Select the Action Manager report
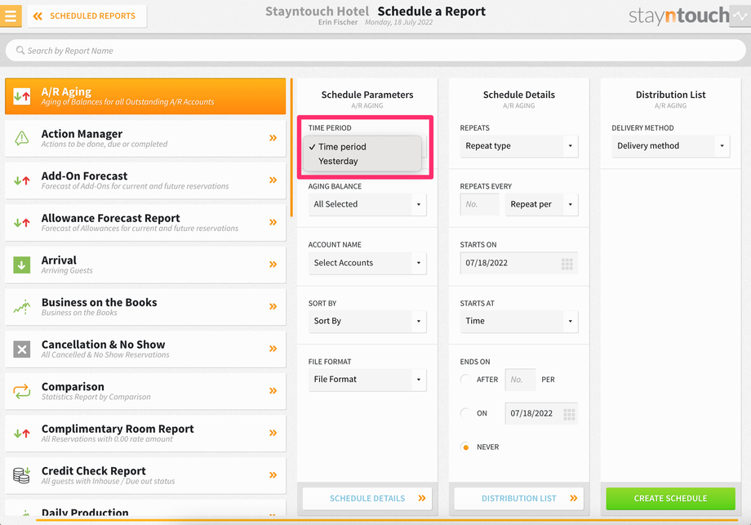The width and height of the screenshot is (751, 525). [x=145, y=139]
